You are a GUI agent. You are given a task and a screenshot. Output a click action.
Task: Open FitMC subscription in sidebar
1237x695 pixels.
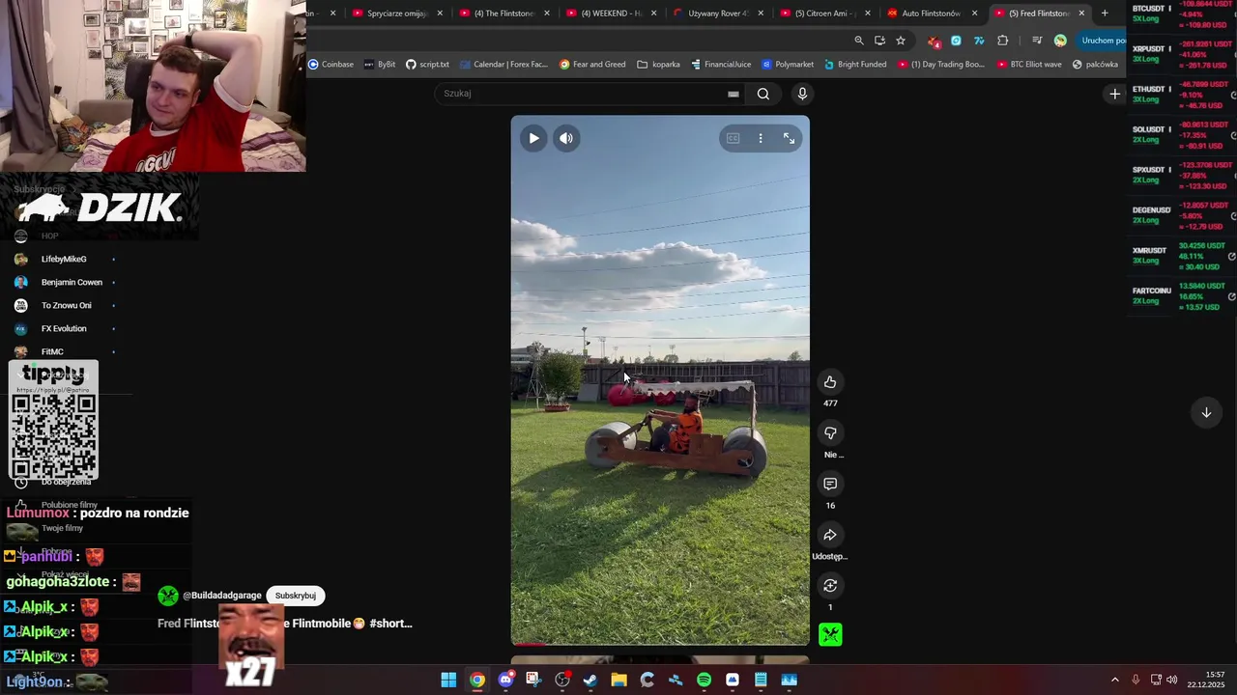tap(64, 351)
